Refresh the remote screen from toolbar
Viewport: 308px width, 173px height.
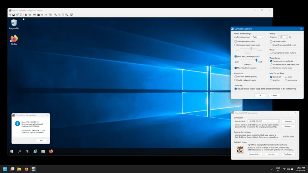tap(30, 15)
